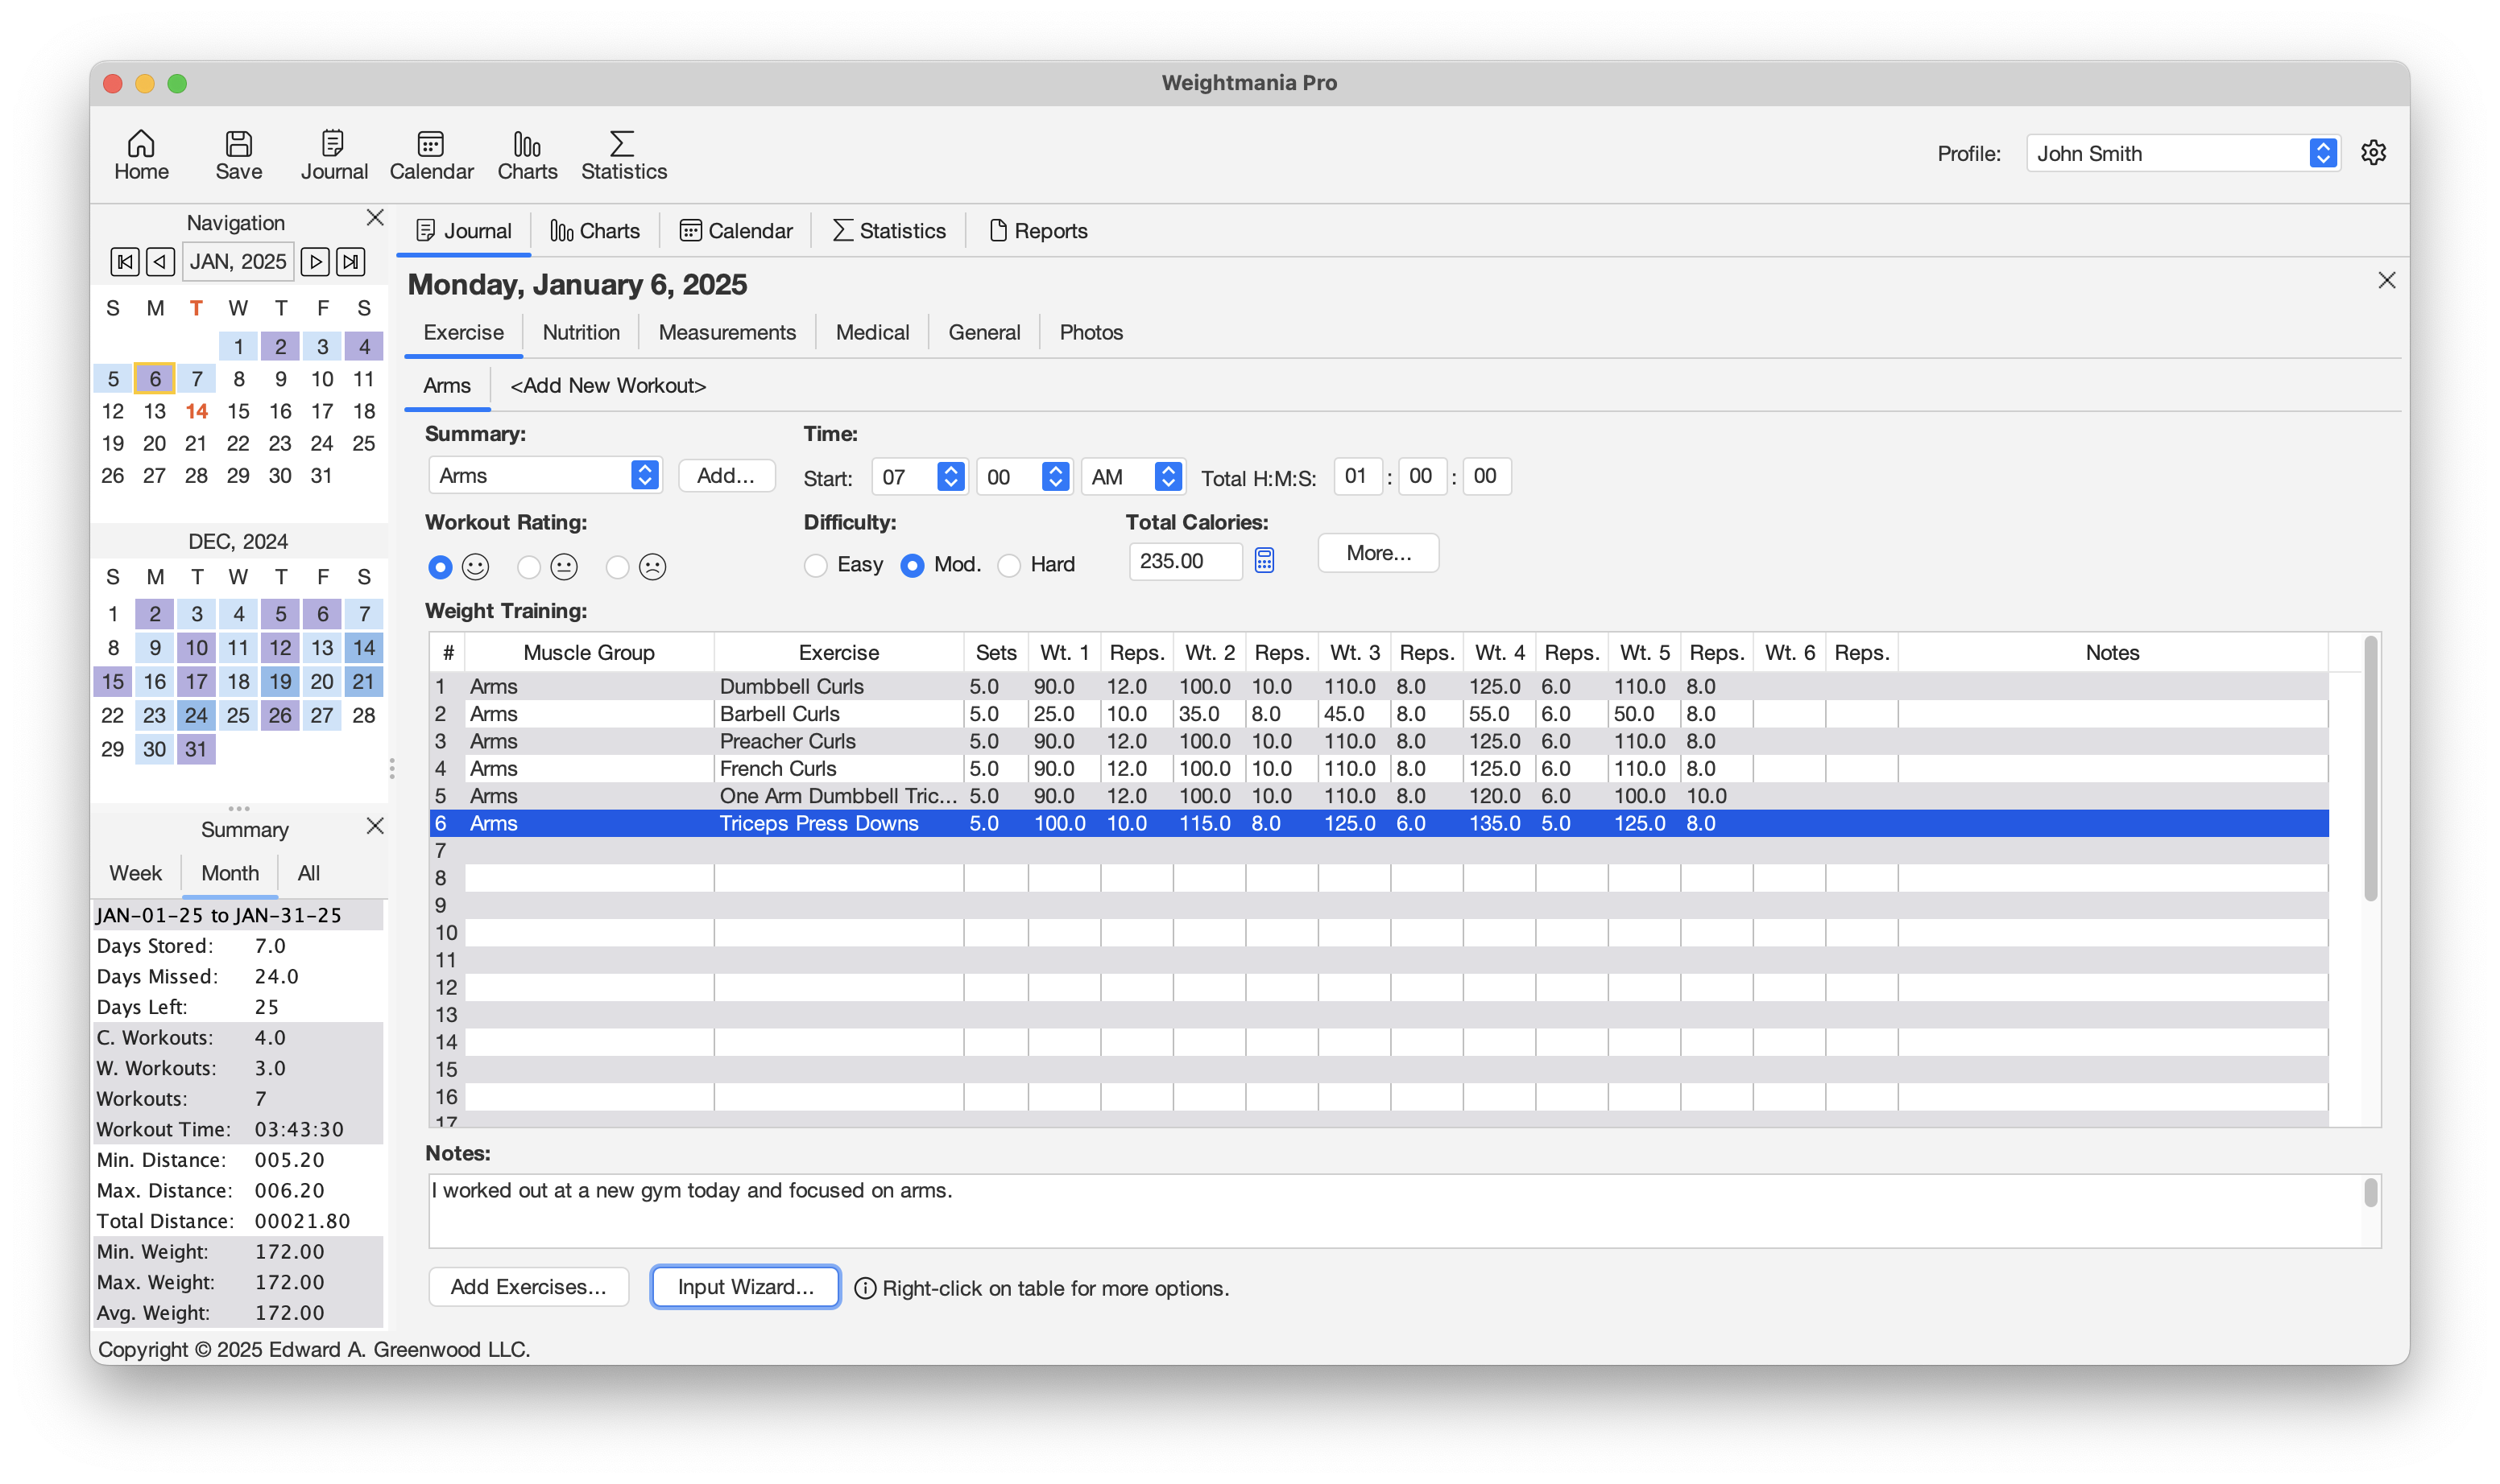The image size is (2500, 1484).
Task: Open Calendar from the top toolbar
Action: pos(432,155)
